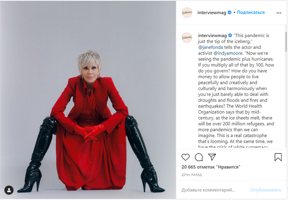This screenshot has width=288, height=200.
Task: Click Опубликовать to post comment
Action: [x=266, y=190]
